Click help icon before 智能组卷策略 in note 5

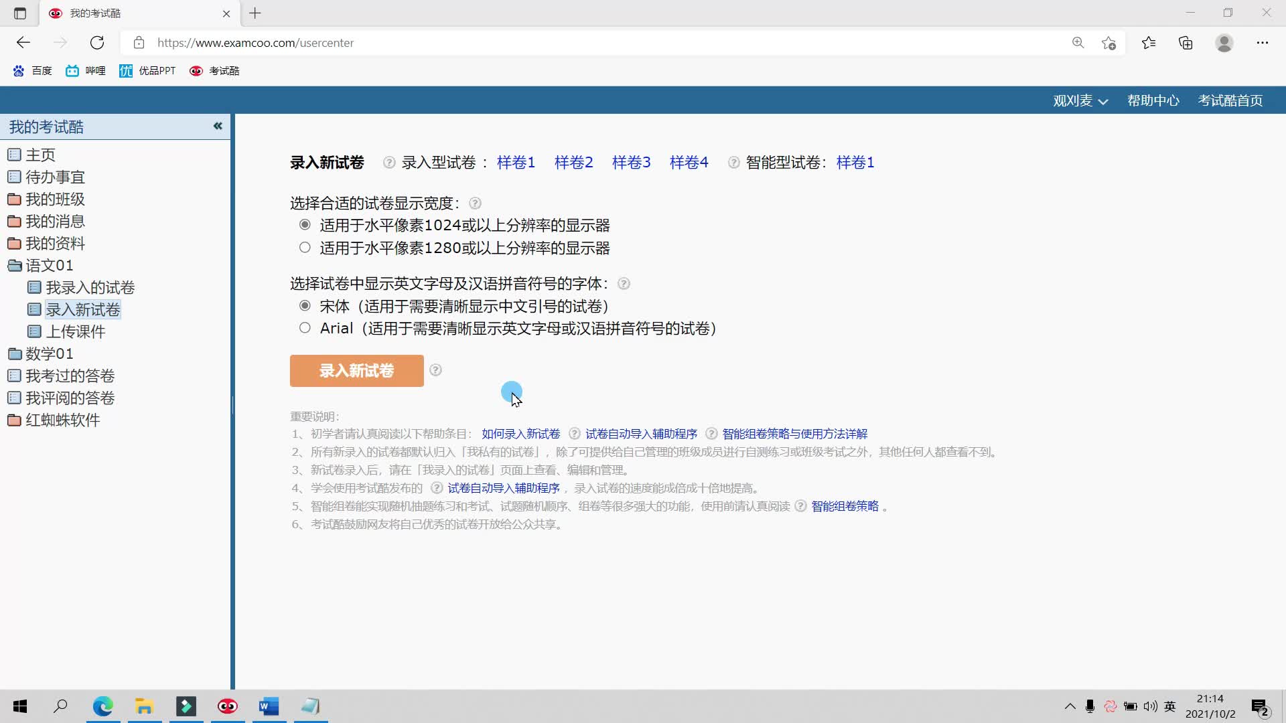tap(800, 506)
